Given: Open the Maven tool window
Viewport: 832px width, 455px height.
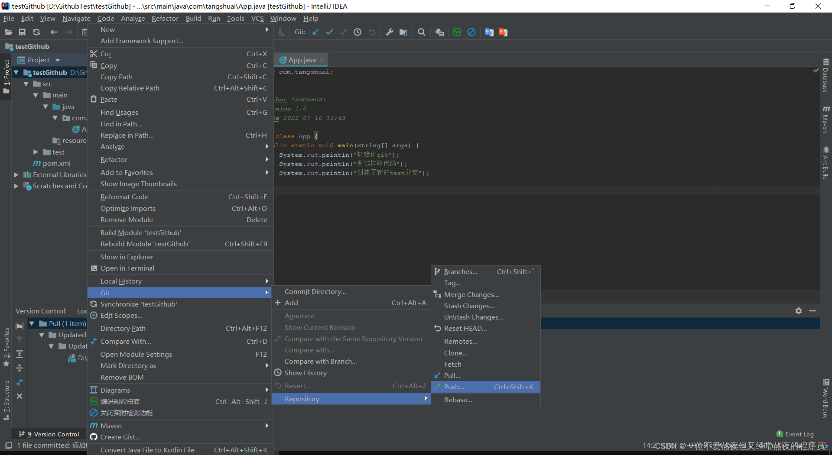Looking at the screenshot, I should (826, 119).
